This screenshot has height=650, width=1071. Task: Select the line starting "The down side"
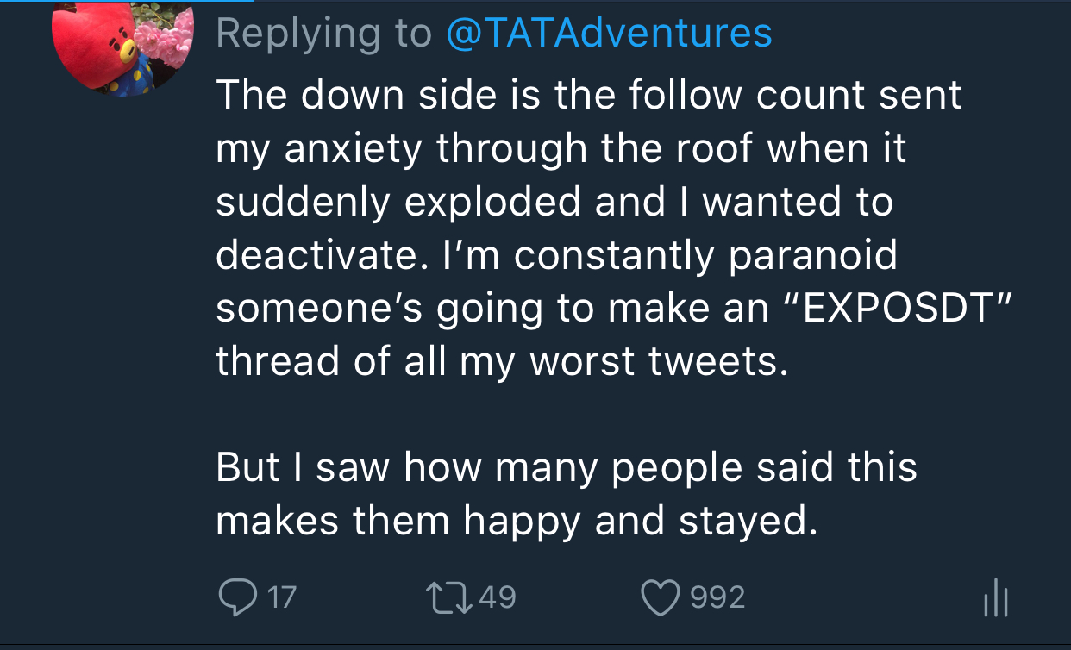tap(588, 94)
